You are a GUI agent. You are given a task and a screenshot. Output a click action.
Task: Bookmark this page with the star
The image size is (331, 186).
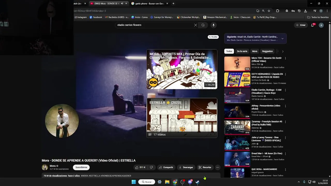pos(269,11)
